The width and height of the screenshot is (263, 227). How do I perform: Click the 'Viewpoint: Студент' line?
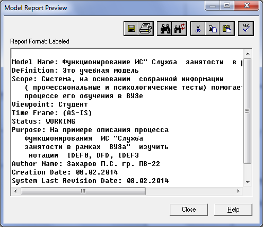pos(49,104)
